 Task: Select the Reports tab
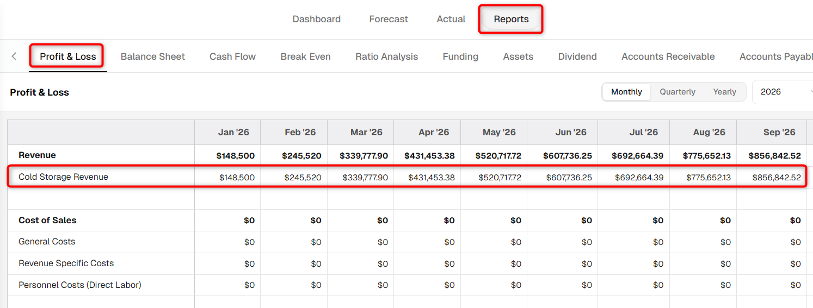point(511,19)
